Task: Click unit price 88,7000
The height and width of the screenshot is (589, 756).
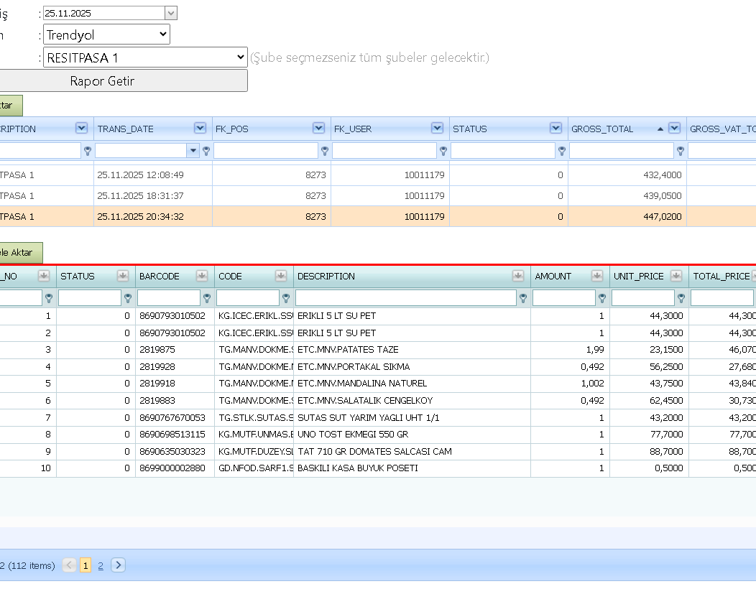Action: 666,452
